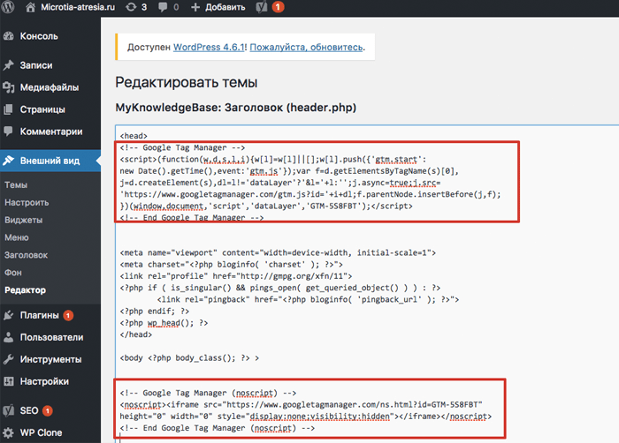The image size is (619, 443).
Task: Click the red notification badge in admin bar
Action: click(278, 7)
